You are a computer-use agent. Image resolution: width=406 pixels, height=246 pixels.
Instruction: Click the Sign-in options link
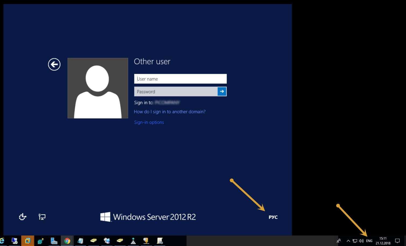click(149, 122)
